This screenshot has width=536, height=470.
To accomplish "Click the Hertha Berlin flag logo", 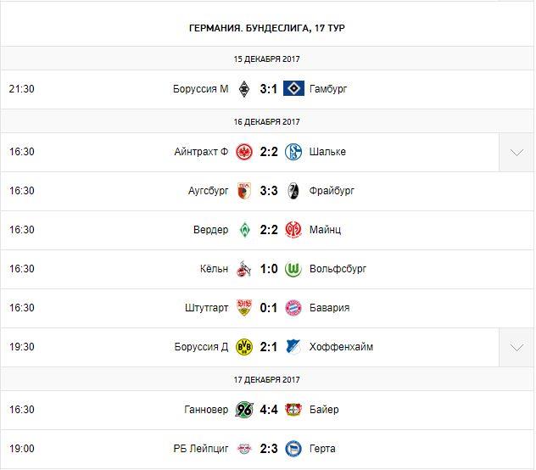I will pyautogui.click(x=293, y=449).
